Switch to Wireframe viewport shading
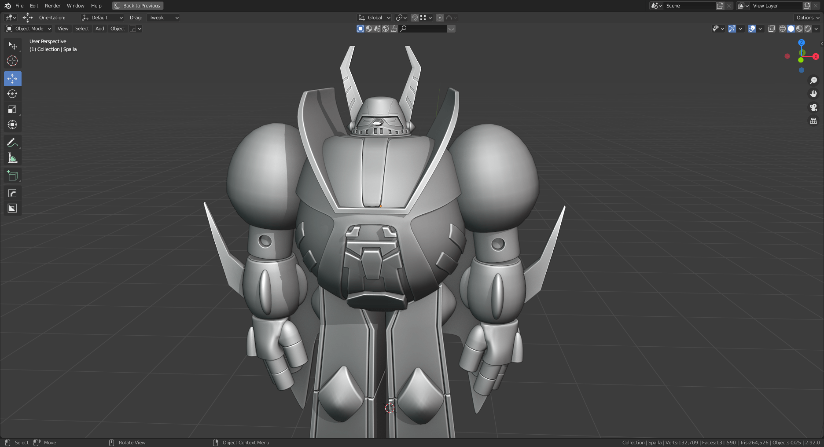The width and height of the screenshot is (824, 447). [x=783, y=29]
